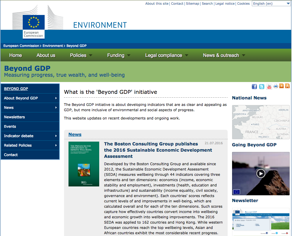Open Related Policies in the sidebar

tap(30, 145)
